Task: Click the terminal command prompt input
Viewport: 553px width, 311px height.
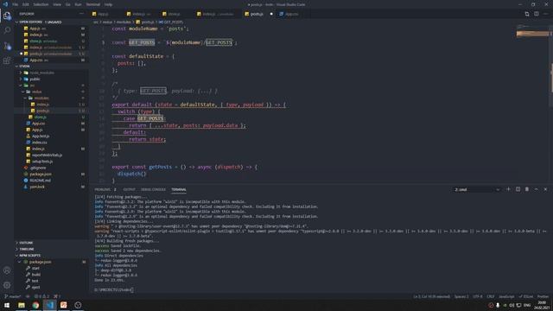Action: click(x=113, y=290)
